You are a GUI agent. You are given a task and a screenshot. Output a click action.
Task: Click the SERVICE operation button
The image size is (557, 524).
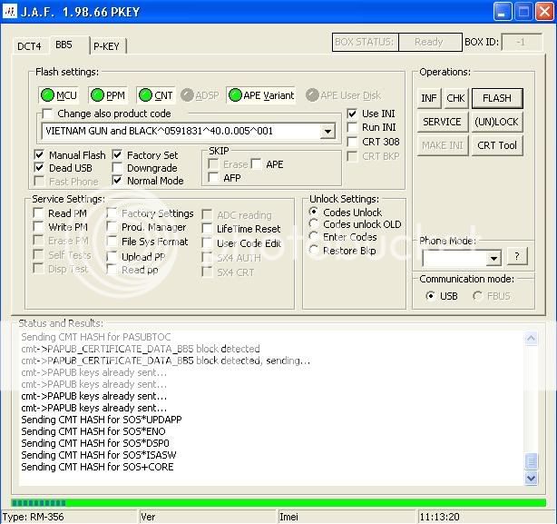pos(442,122)
